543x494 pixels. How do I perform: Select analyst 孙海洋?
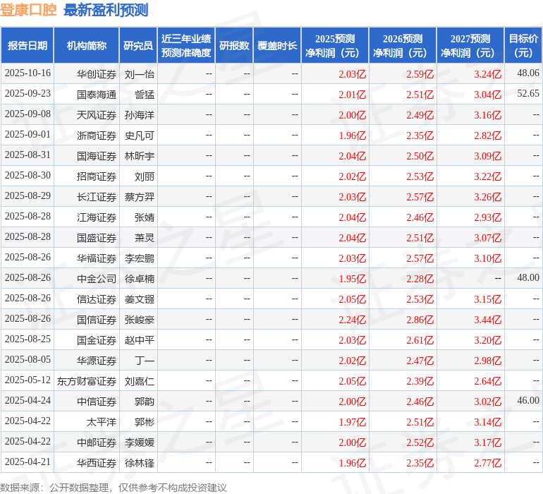pyautogui.click(x=139, y=115)
